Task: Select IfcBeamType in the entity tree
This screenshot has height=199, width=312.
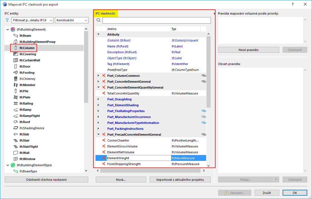Action: 28,171
